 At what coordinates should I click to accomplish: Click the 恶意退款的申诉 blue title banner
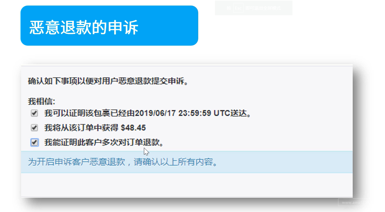coord(109,25)
